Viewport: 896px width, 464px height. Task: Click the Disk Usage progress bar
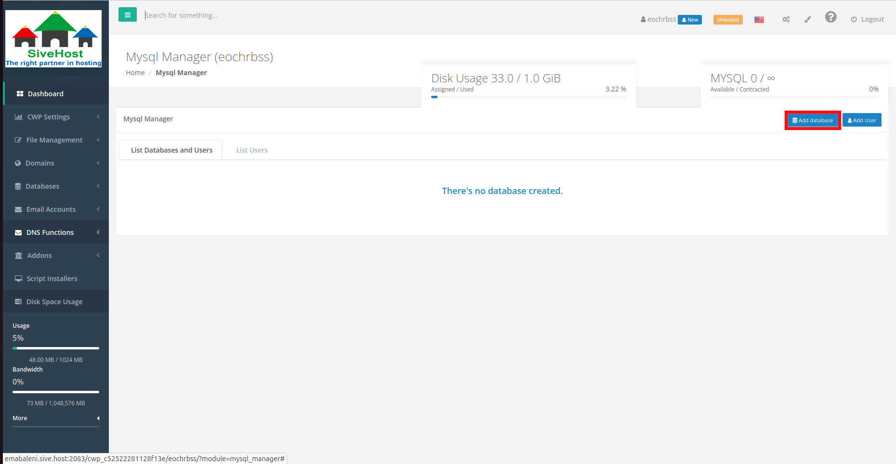pyautogui.click(x=528, y=97)
